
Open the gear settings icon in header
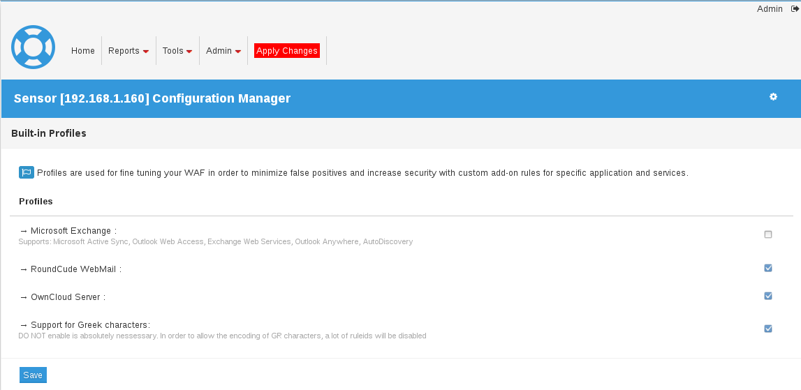[x=773, y=96]
